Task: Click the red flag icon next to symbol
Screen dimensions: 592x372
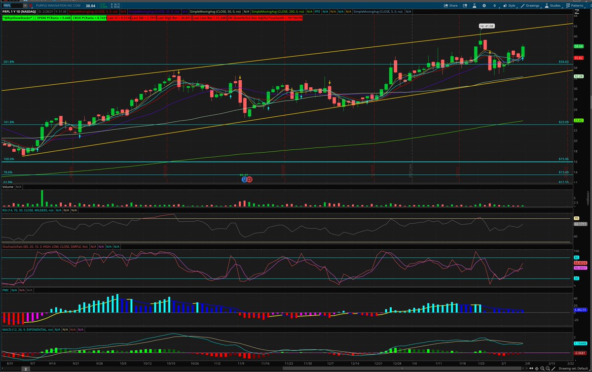Action: coord(31,6)
